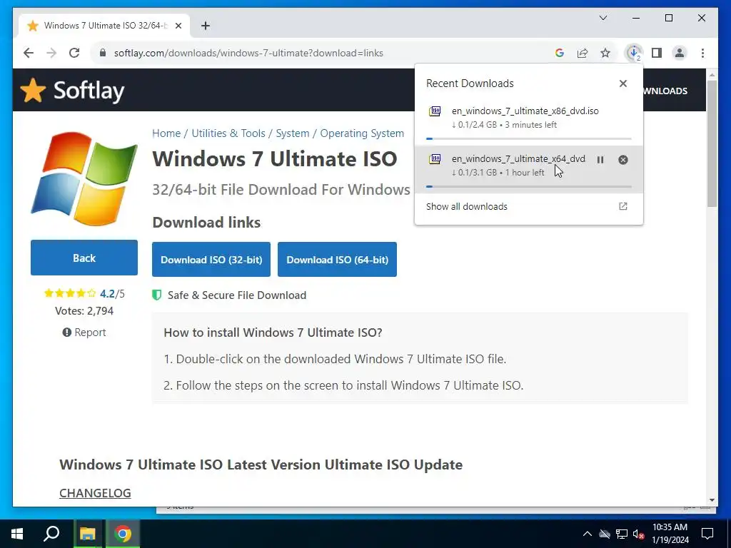
Task: Click the scrollbar down arrow
Action: (712, 500)
